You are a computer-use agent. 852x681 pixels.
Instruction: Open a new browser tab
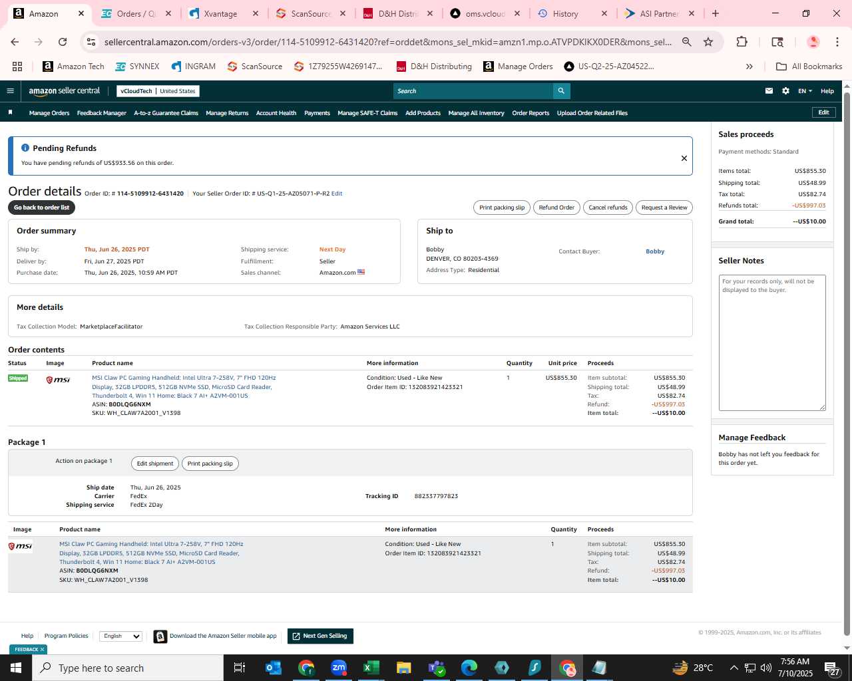coord(716,13)
